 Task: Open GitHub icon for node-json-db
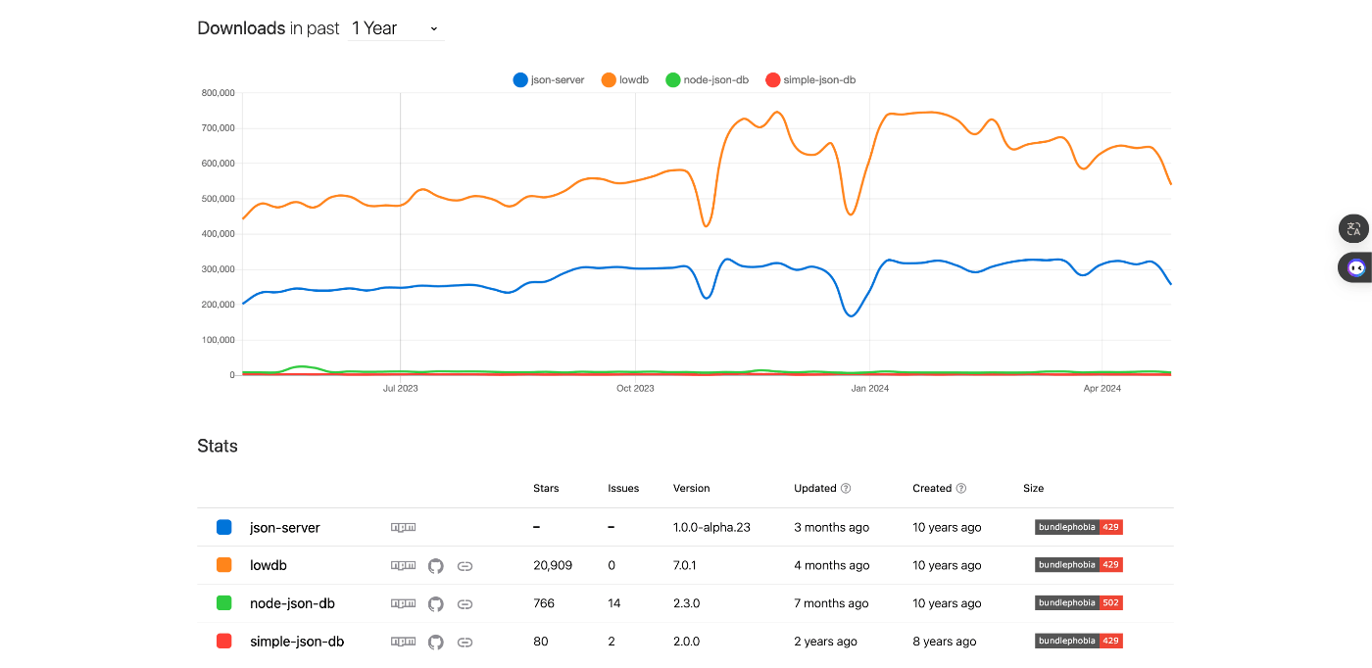pyautogui.click(x=436, y=603)
